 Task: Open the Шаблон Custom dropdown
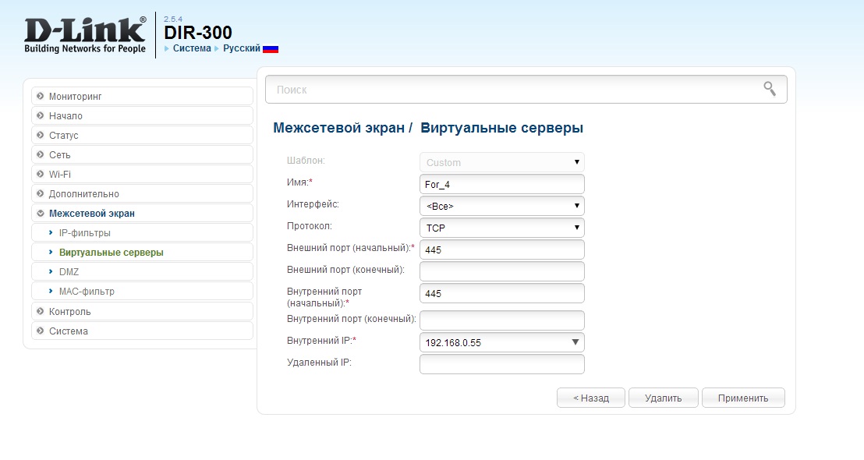(x=502, y=162)
